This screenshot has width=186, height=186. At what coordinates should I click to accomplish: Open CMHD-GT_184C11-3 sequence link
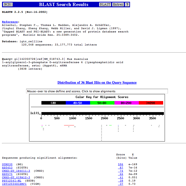[x=16, y=171]
